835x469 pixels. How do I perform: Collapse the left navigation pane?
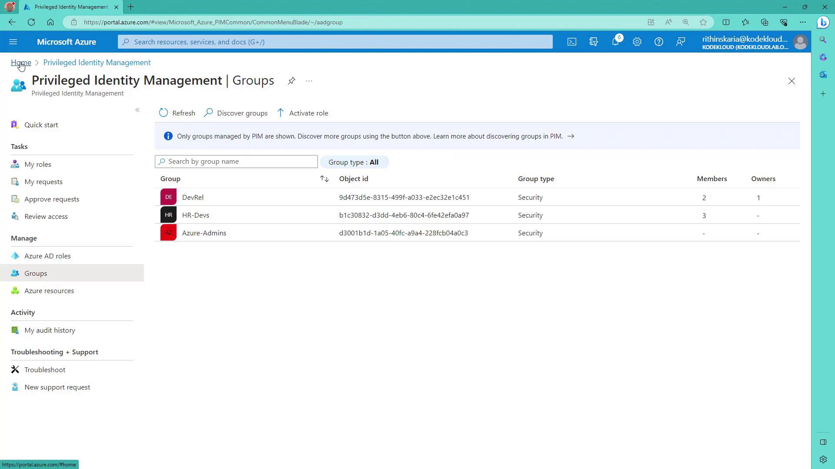tap(137, 110)
